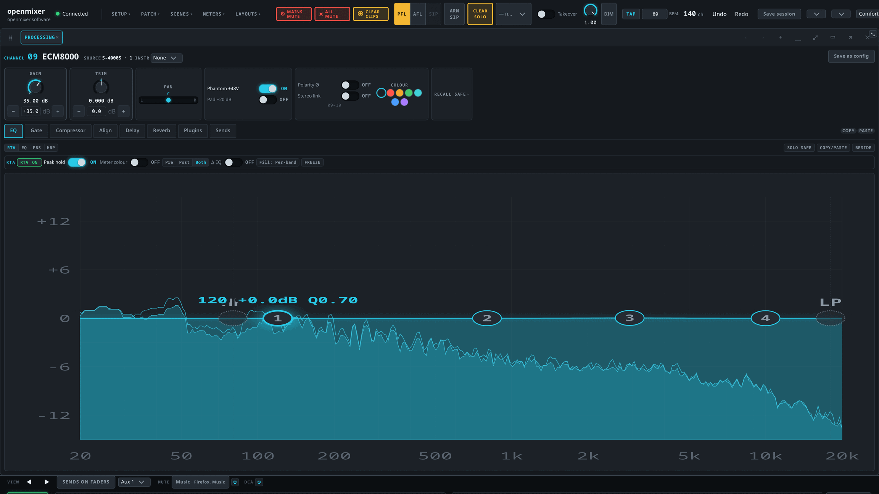
Task: Decrease trim with the minus button
Action: [x=79, y=111]
